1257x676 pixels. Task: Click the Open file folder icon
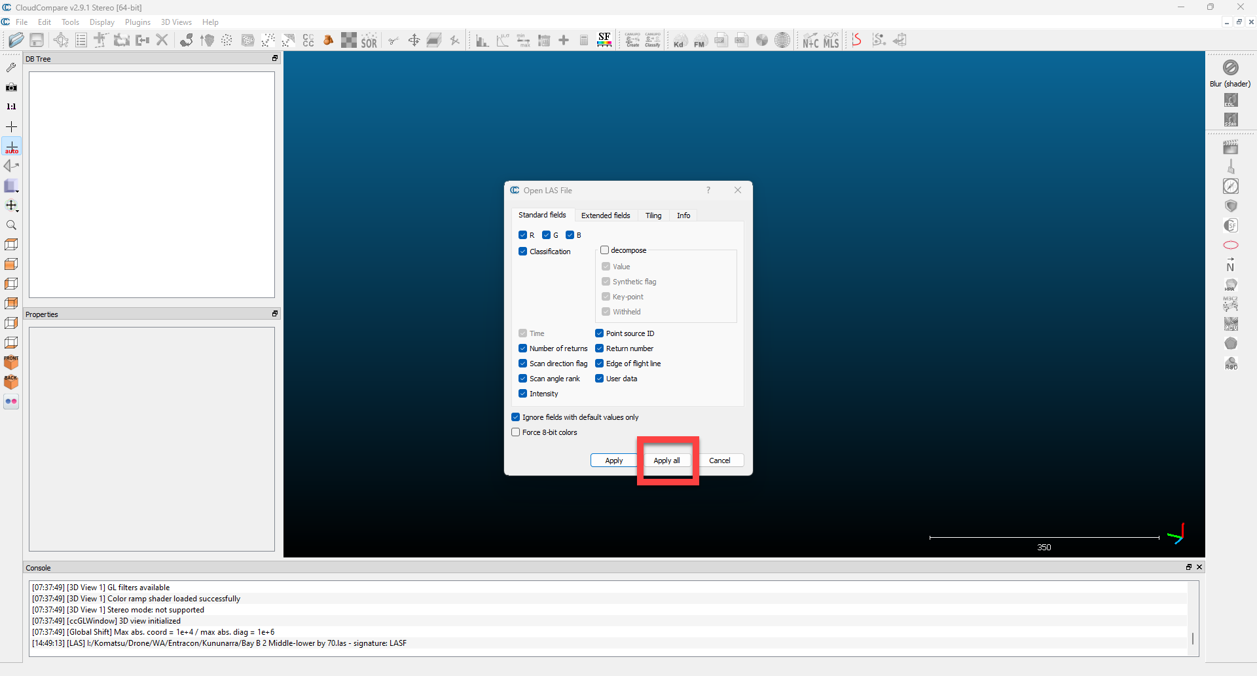click(x=16, y=41)
